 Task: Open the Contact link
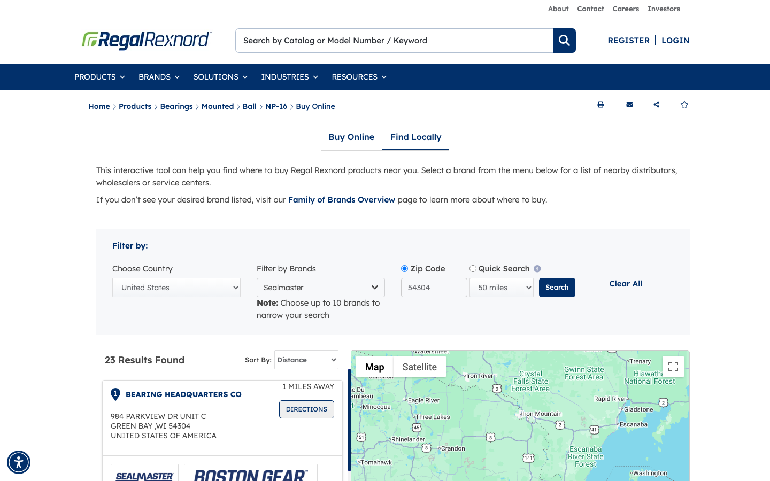pyautogui.click(x=590, y=9)
